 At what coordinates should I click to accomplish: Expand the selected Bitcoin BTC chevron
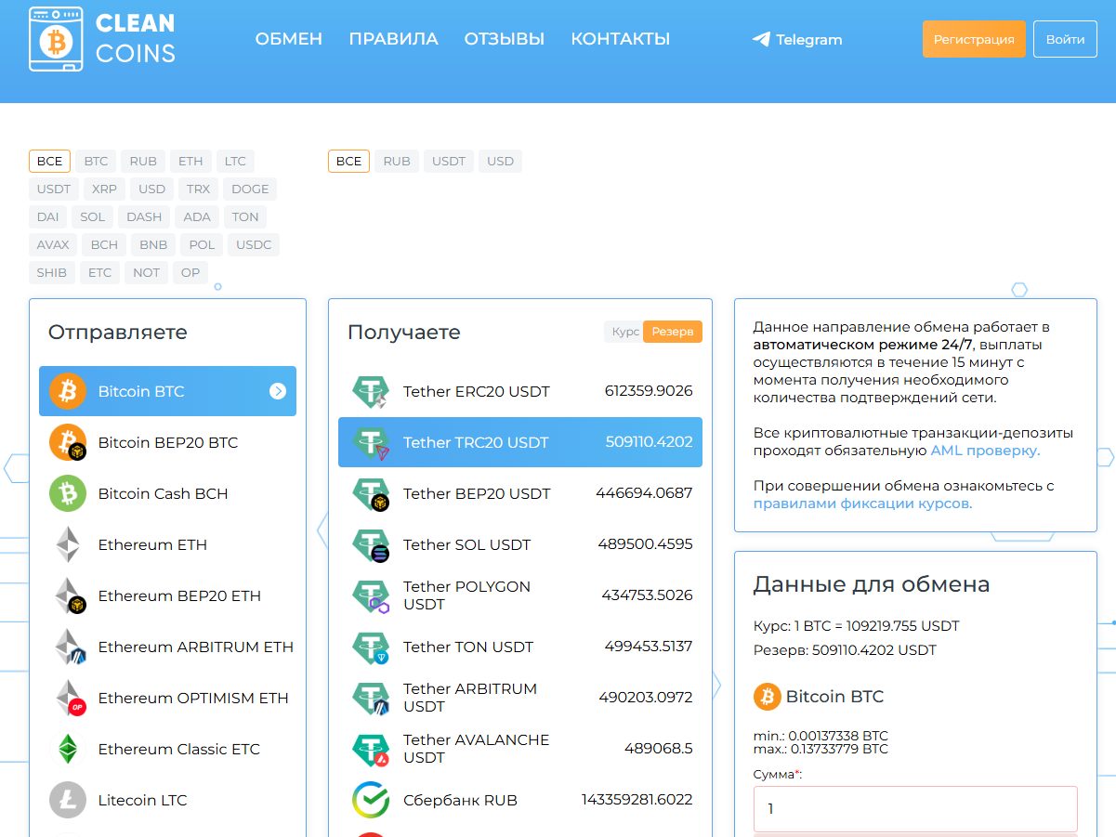tap(277, 391)
